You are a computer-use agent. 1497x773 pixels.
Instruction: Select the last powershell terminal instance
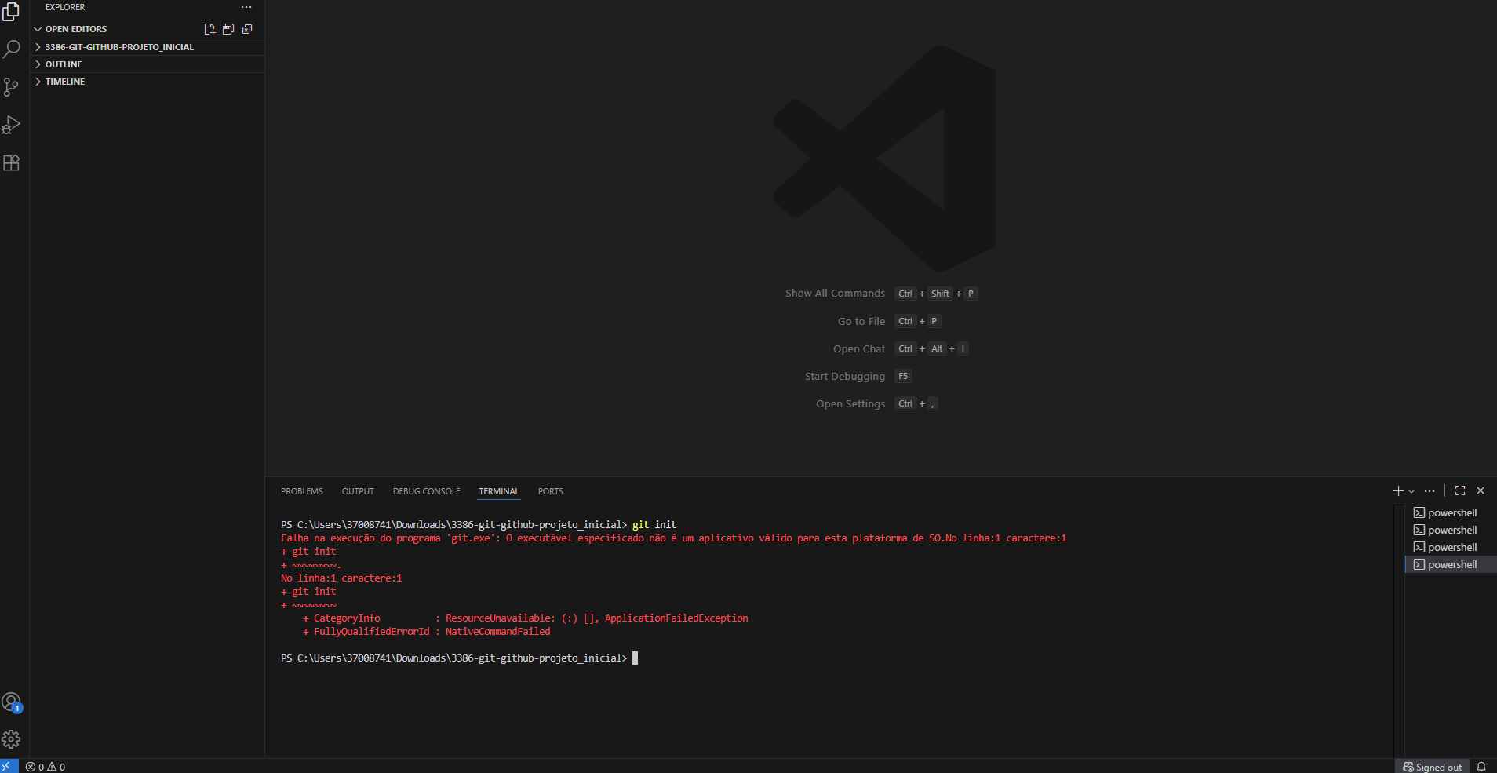tap(1451, 564)
